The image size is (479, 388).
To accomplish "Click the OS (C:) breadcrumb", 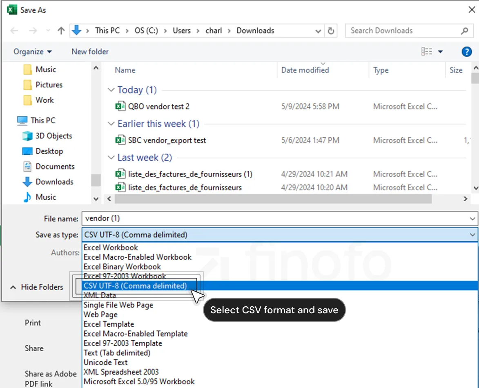I will pos(146,31).
